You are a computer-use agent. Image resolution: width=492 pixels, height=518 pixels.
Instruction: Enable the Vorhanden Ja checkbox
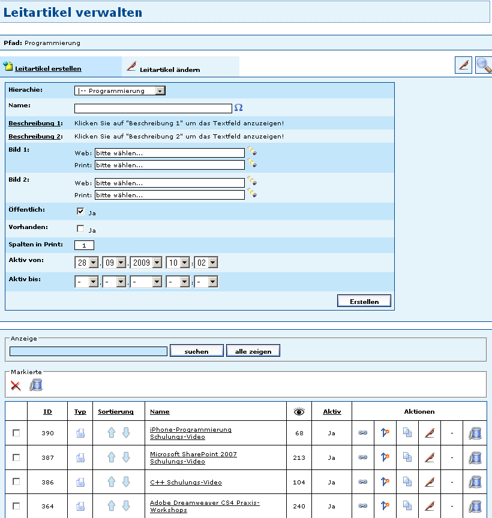[x=80, y=229]
